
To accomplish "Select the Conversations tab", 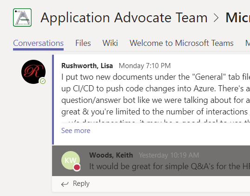I will click(x=39, y=43).
